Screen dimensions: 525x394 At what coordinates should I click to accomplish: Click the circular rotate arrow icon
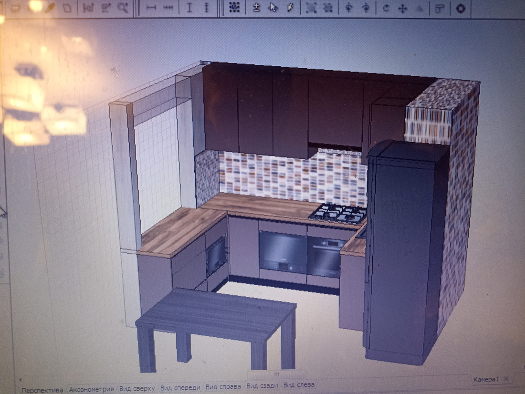point(386,9)
